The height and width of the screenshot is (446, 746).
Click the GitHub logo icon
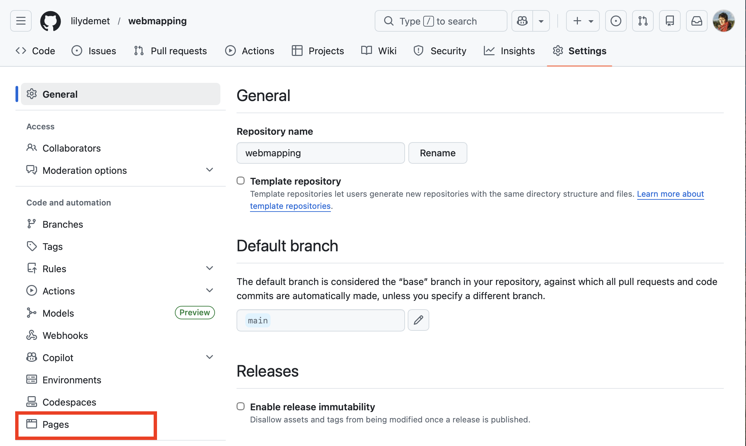coord(51,21)
